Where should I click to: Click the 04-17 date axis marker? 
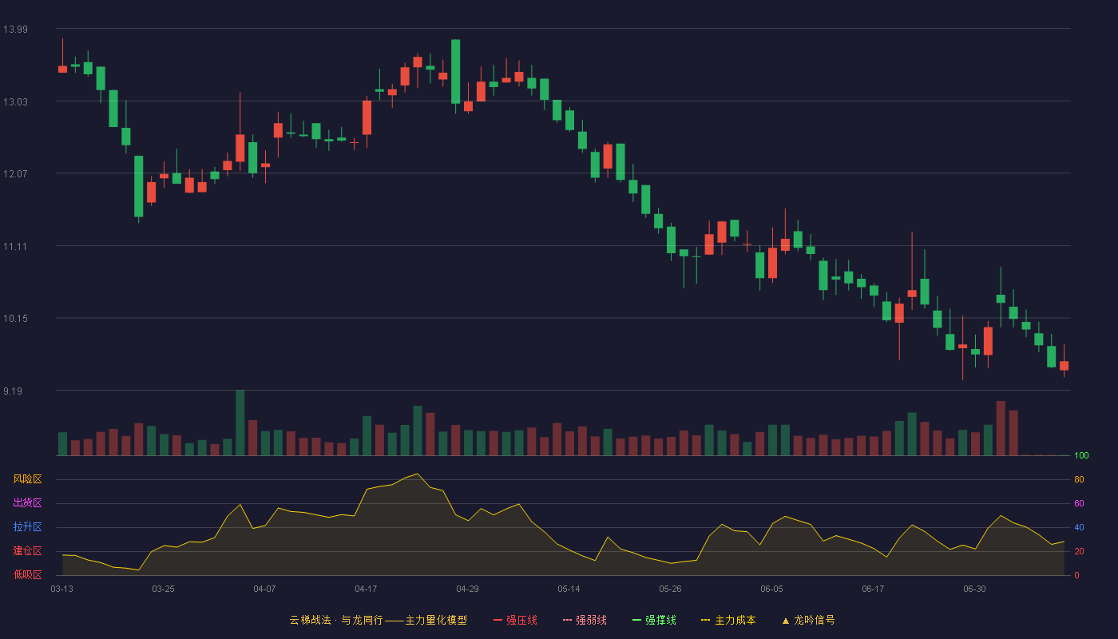[x=366, y=589]
